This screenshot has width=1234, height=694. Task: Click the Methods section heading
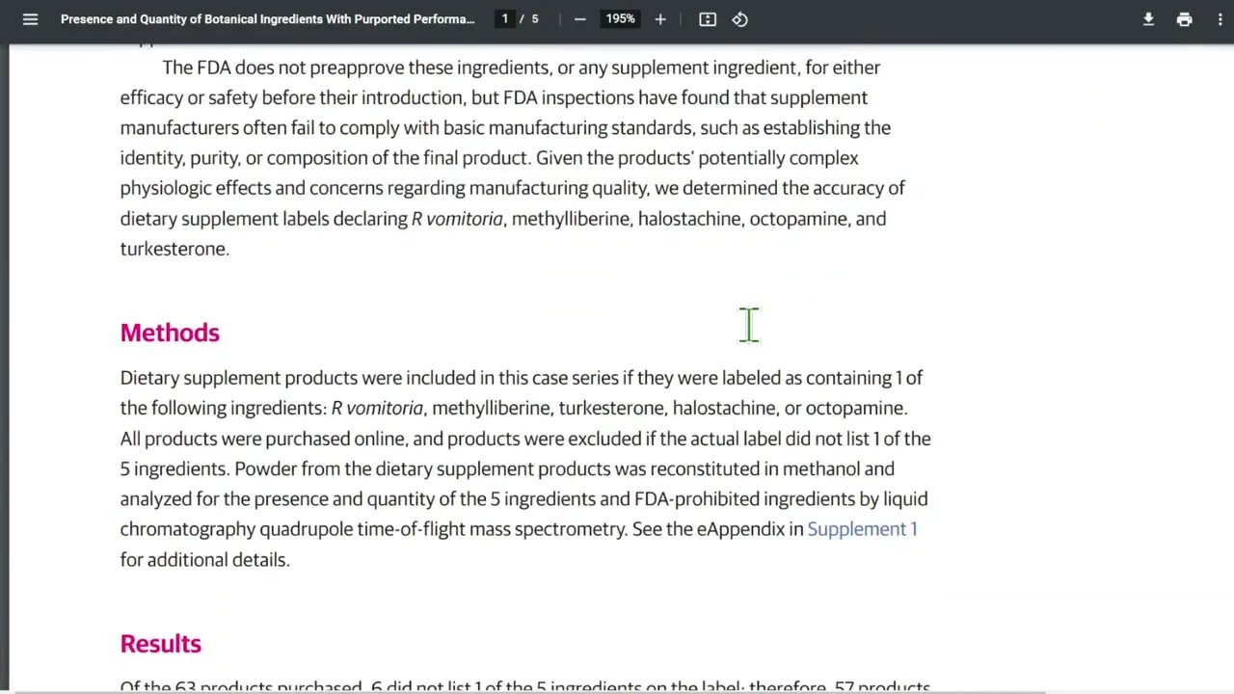click(x=170, y=333)
